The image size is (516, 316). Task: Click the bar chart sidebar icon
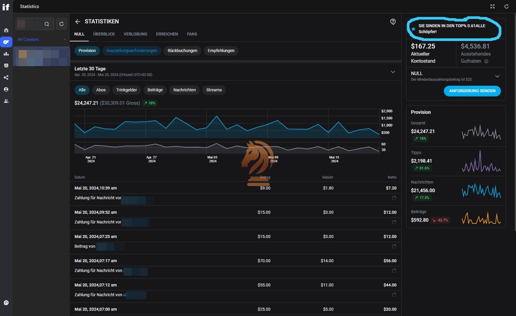6,54
